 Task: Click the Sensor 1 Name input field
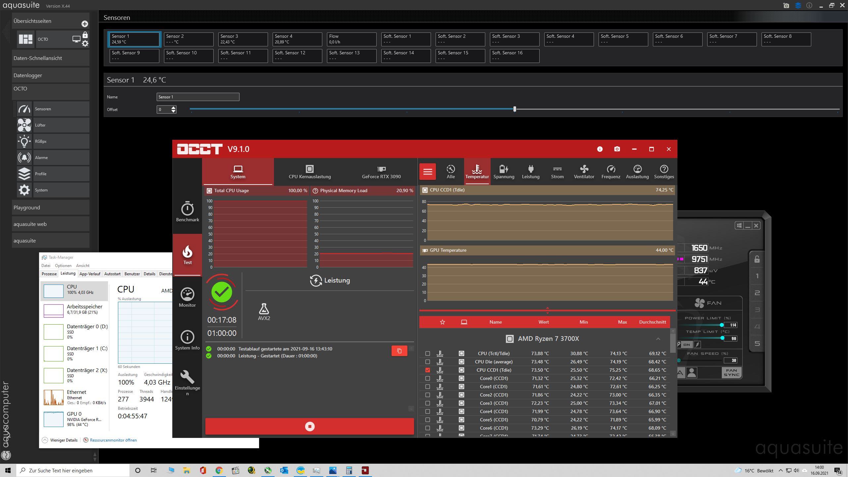click(198, 97)
